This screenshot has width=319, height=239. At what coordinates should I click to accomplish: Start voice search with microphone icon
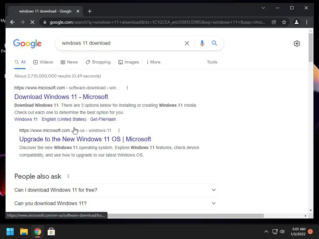point(202,43)
